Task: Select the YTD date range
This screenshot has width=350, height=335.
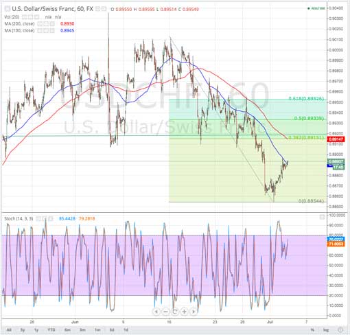Action: point(51,330)
